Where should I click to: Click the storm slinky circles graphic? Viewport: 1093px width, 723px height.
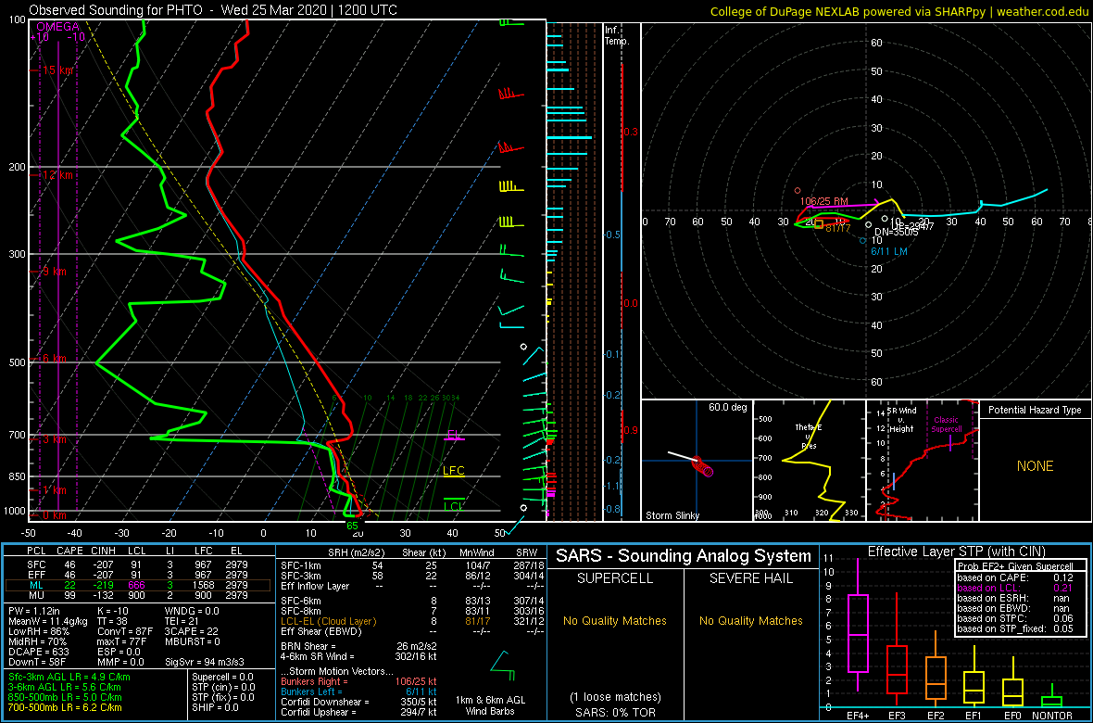pyautogui.click(x=703, y=467)
